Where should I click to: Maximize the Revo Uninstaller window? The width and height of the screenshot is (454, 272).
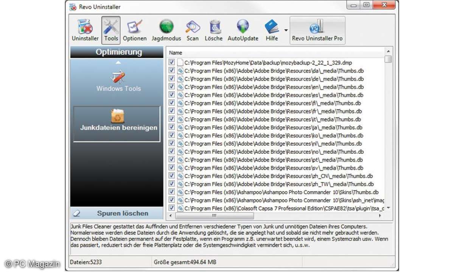pos(366,5)
